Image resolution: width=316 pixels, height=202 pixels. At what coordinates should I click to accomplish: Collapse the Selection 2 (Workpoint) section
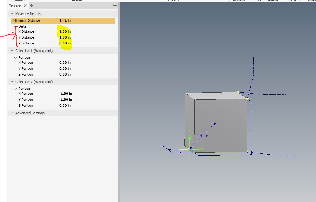(x=12, y=82)
